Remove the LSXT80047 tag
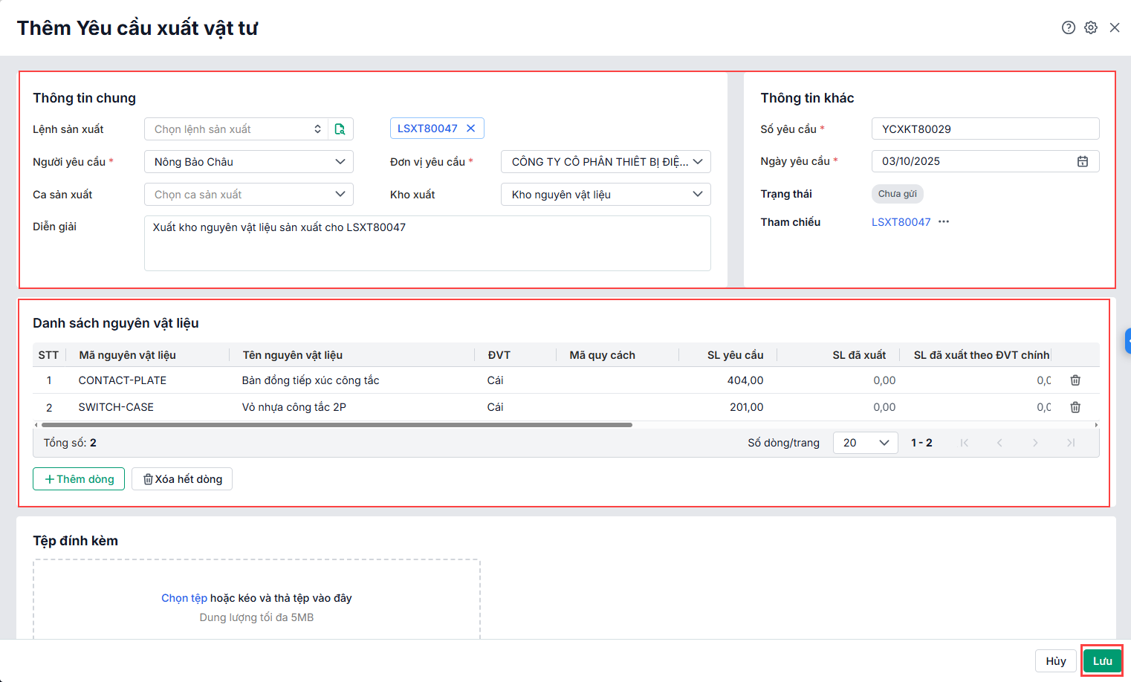Viewport: 1131px width, 682px height. 470,129
